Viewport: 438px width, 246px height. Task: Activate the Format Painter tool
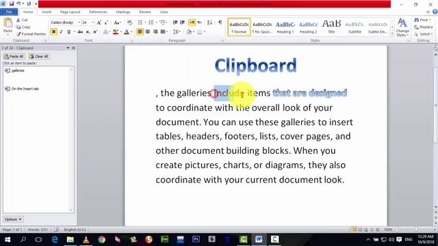[31, 34]
